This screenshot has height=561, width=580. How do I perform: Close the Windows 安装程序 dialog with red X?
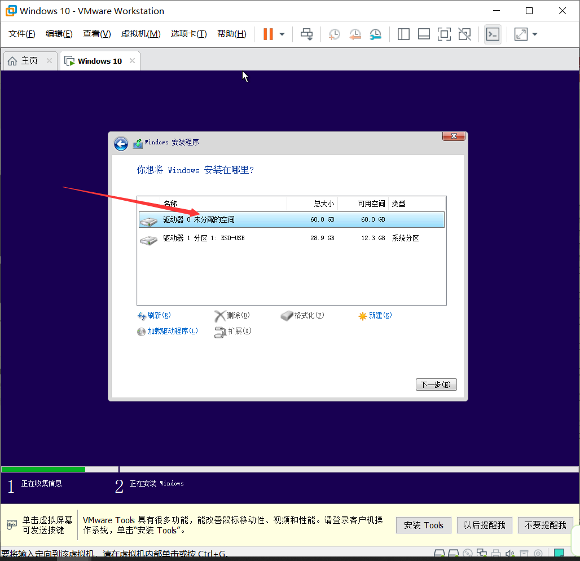click(x=454, y=136)
